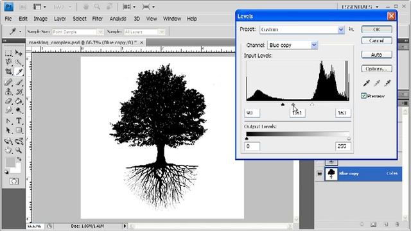Select the 3D Rotate tool
This screenshot has width=411, height=231.
tap(8, 141)
